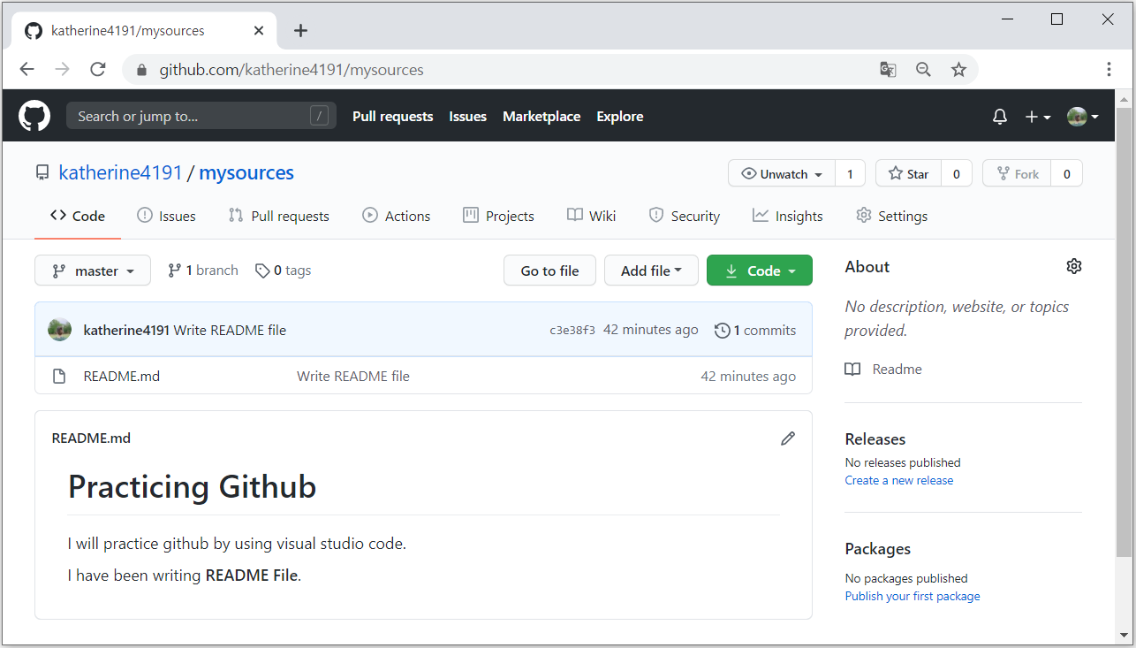
Task: Click the commit author avatar
Action: tap(60, 330)
